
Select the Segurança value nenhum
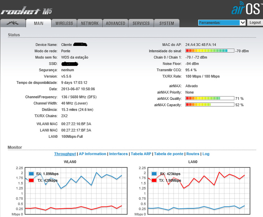[67, 70]
